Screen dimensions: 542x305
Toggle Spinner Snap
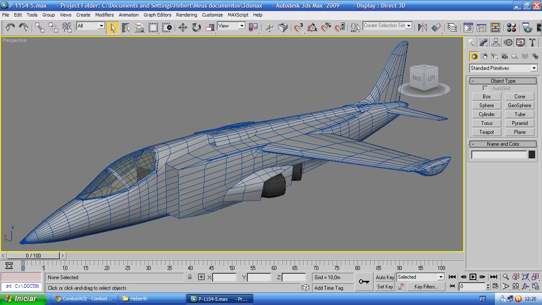[x=340, y=28]
